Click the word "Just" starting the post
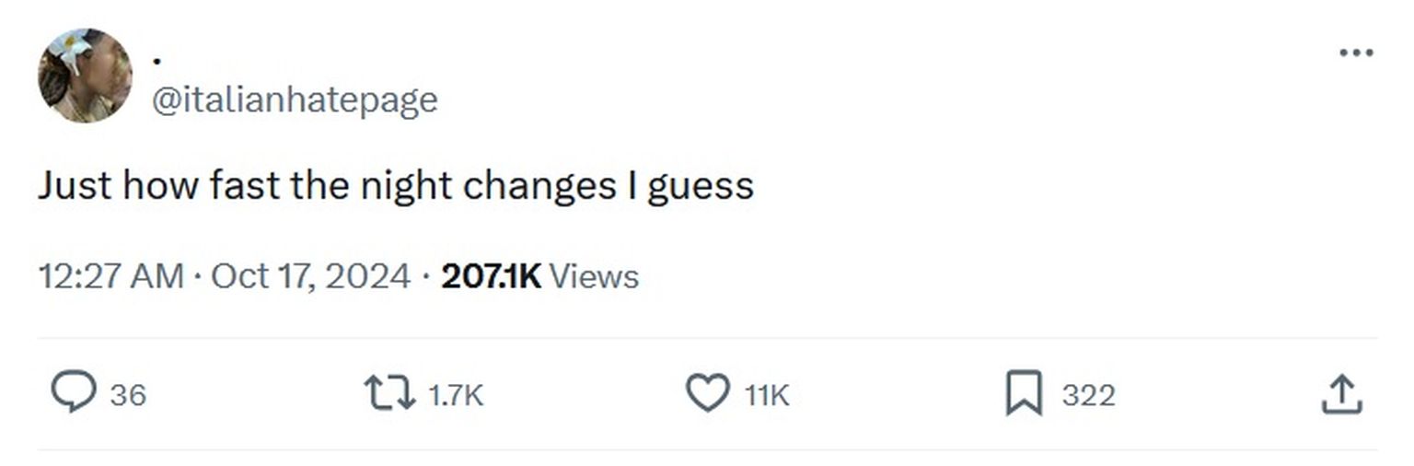This screenshot has width=1414, height=466. tap(74, 186)
